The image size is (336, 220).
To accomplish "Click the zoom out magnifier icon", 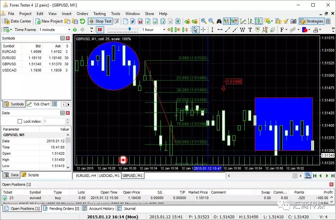I will tap(211, 21).
